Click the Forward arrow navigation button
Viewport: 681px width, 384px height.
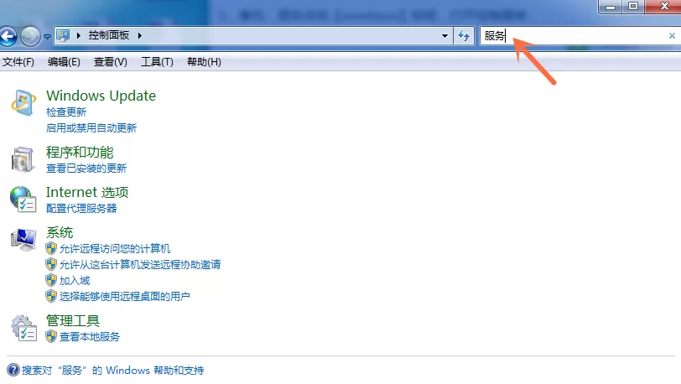(x=30, y=37)
